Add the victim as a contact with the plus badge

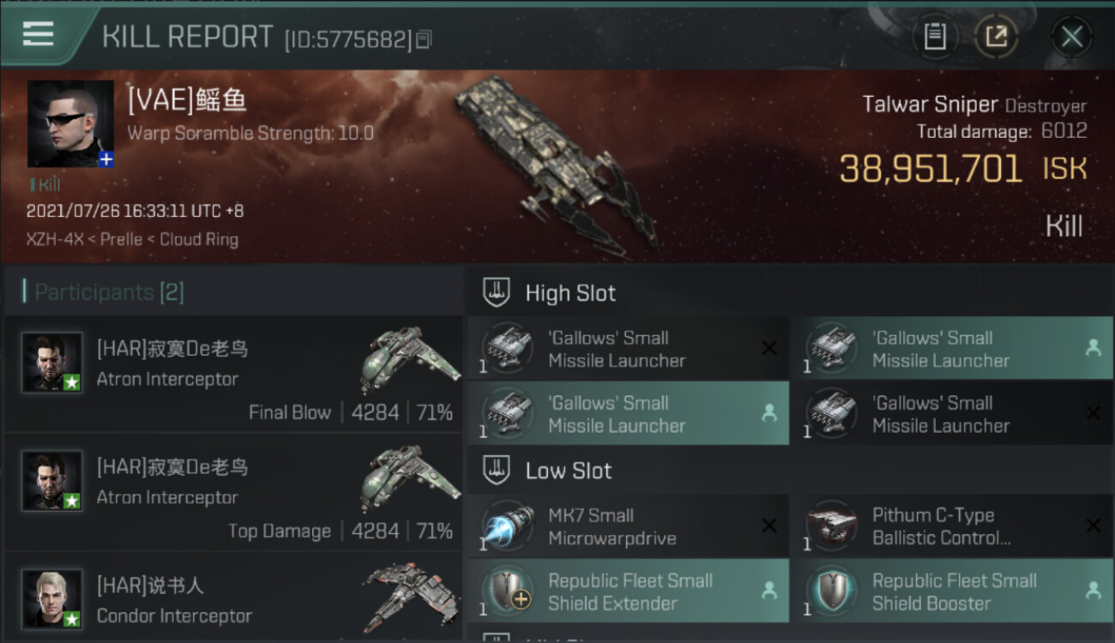point(105,159)
